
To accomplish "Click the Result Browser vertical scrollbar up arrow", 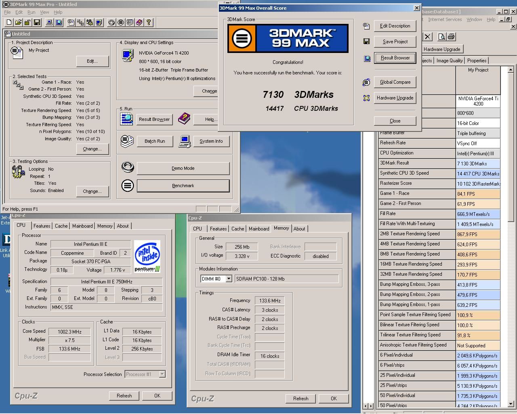I will pyautogui.click(x=511, y=70).
